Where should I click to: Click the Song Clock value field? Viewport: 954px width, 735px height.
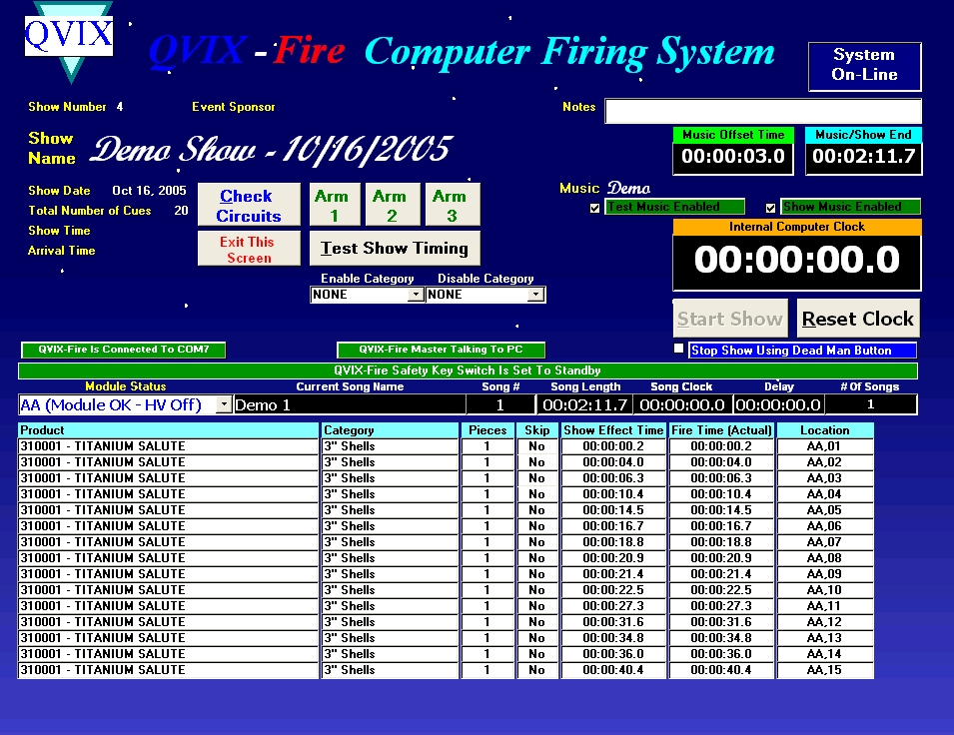point(682,404)
